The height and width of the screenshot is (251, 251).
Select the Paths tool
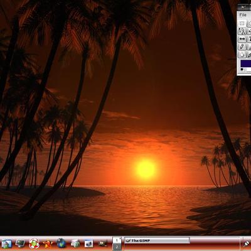point(242,31)
